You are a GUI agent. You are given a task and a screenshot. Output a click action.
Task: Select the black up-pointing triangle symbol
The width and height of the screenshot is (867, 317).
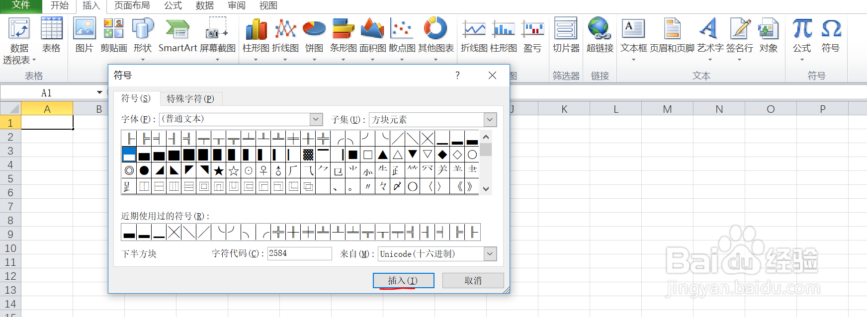click(383, 155)
